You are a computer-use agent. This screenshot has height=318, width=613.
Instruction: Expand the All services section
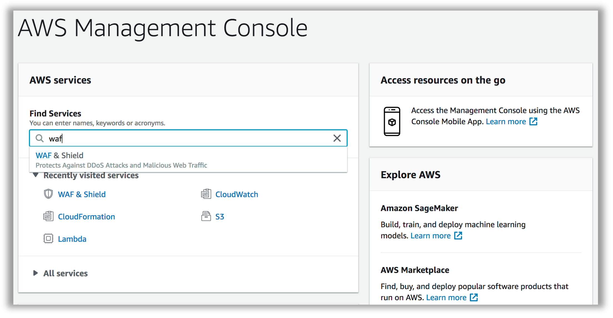pos(35,273)
